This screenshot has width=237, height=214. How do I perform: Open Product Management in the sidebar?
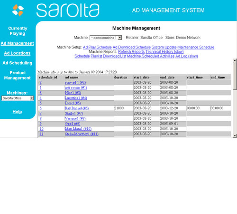[x=18, y=75]
